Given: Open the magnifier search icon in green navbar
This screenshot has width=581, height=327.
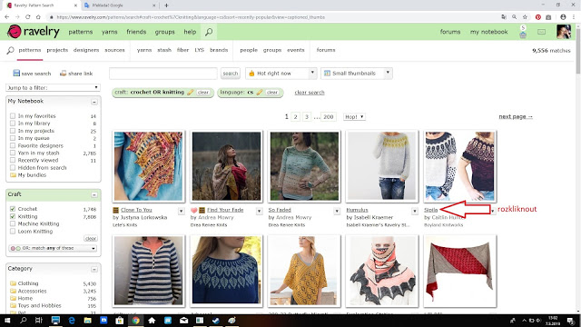Looking at the screenshot, I should [x=209, y=32].
